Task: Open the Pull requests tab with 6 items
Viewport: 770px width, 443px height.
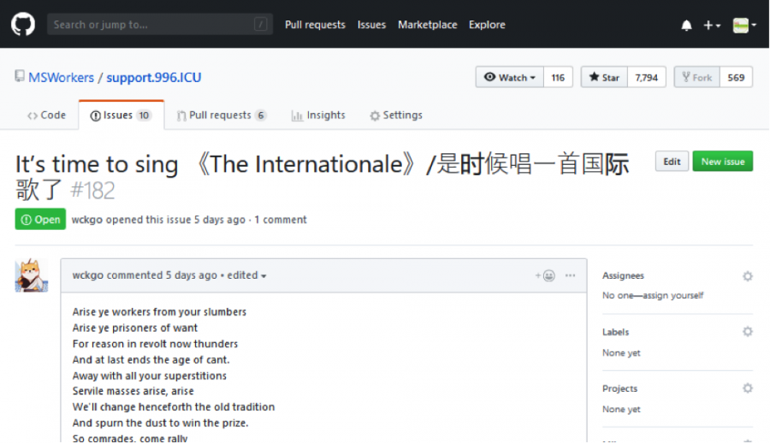Action: [x=221, y=115]
